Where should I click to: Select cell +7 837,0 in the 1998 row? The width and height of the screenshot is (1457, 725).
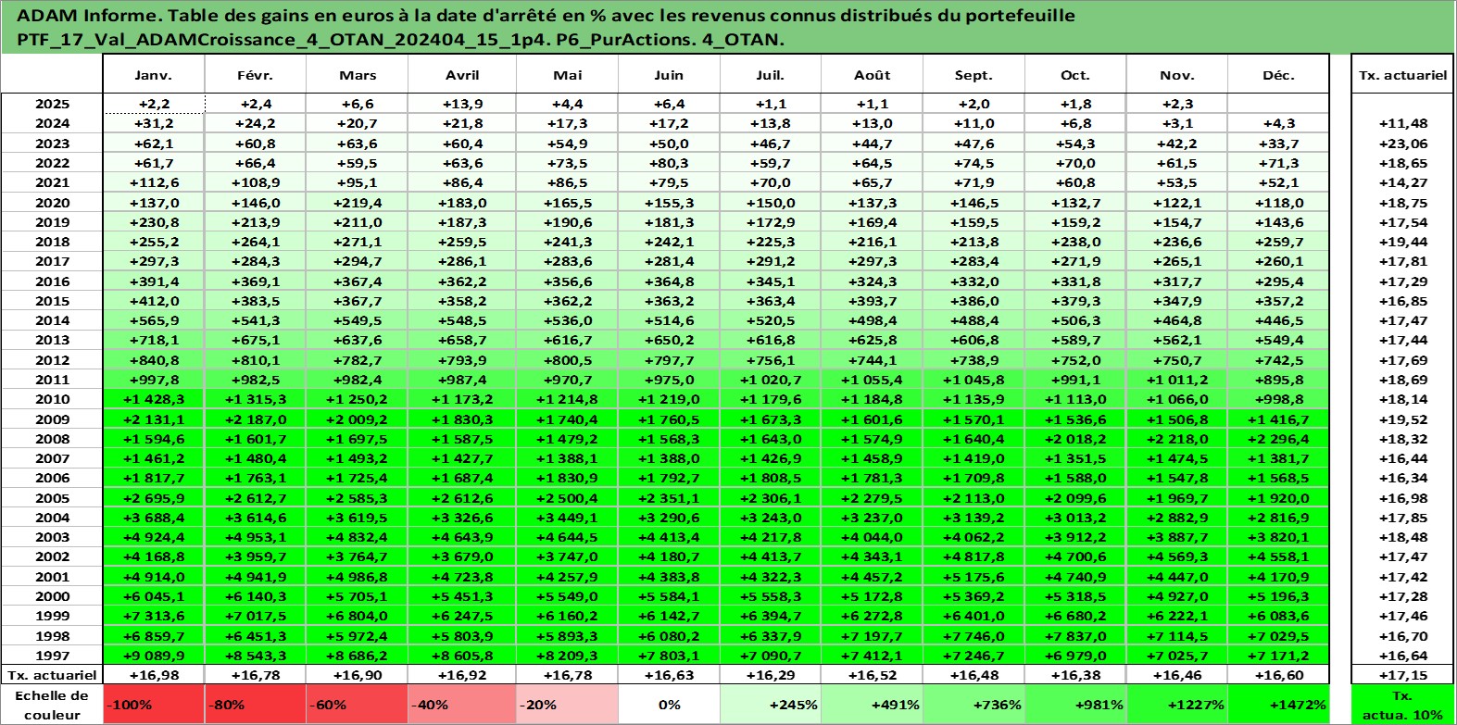[x=1075, y=636]
